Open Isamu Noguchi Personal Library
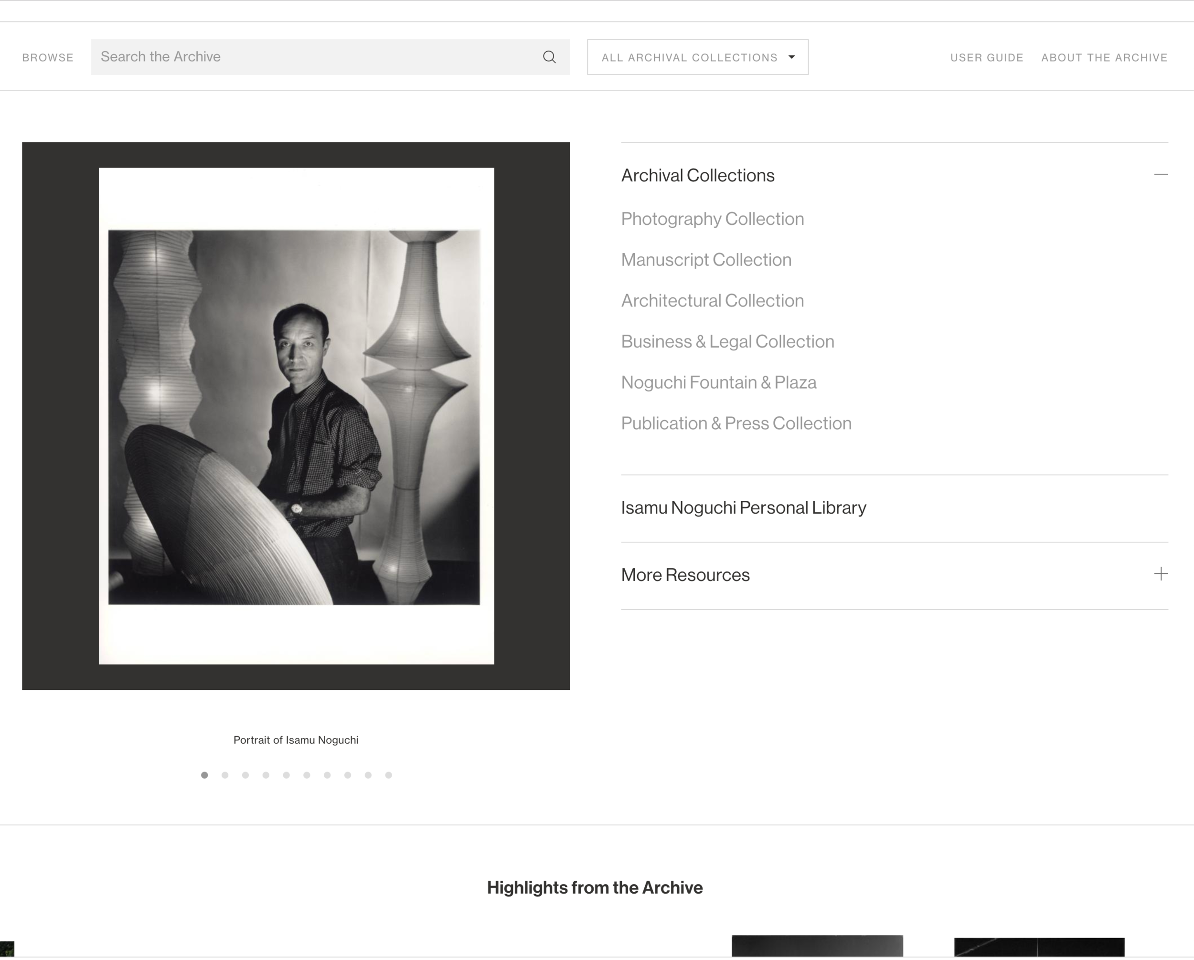This screenshot has width=1194, height=960. pos(744,507)
